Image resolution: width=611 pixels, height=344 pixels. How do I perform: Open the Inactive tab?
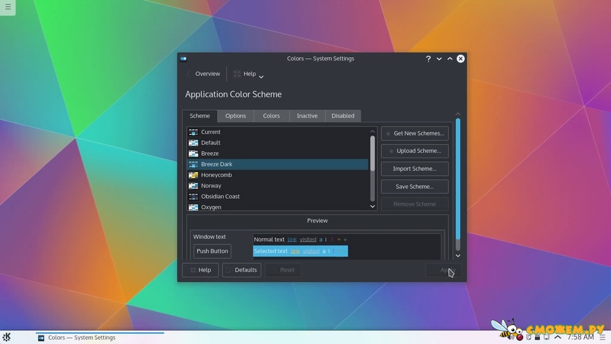click(307, 116)
